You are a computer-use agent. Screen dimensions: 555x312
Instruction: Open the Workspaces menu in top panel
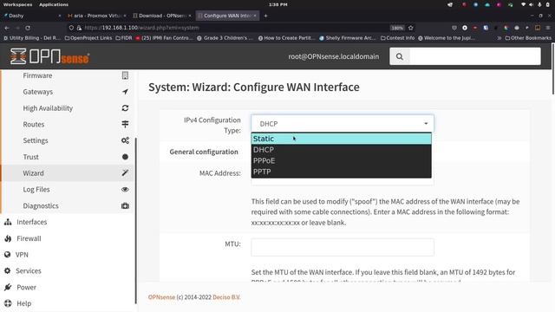pyautogui.click(x=17, y=4)
